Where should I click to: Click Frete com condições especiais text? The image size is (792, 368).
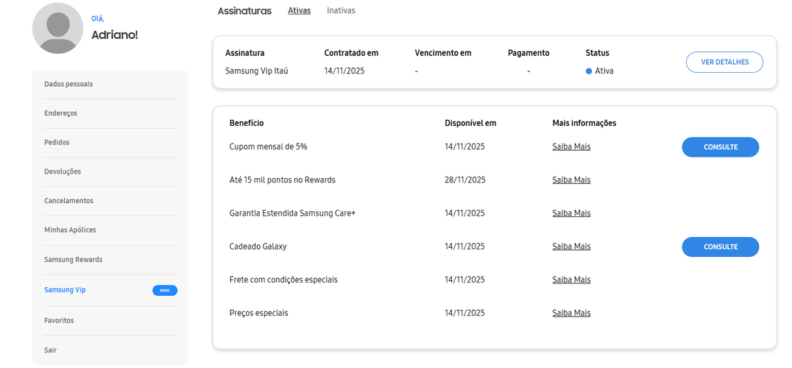point(283,280)
